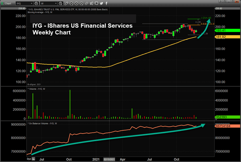The image size is (241, 162).
Task: Minimize the chart window
Action: pos(229,1)
